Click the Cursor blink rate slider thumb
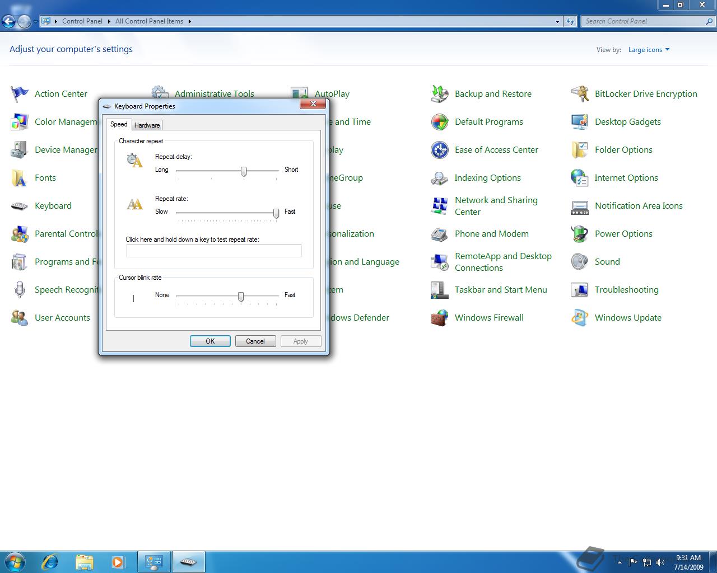The width and height of the screenshot is (717, 573). [241, 297]
